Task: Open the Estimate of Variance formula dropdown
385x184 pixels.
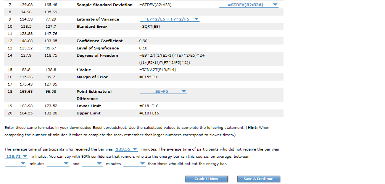Action: pos(170,19)
